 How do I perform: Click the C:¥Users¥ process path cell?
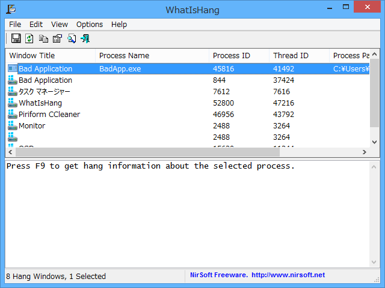click(351, 69)
